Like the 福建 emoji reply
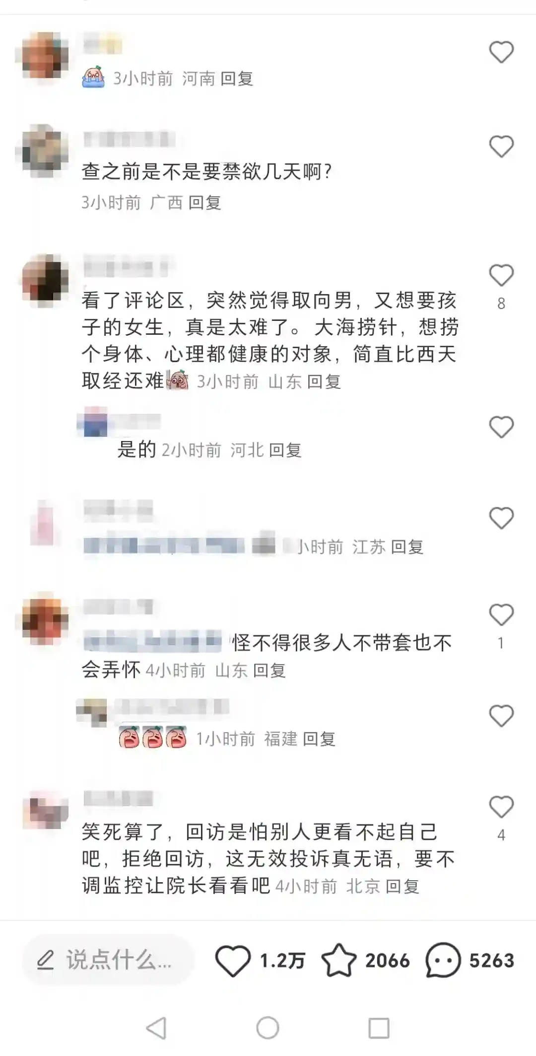Image resolution: width=536 pixels, height=1056 pixels. coord(501,716)
